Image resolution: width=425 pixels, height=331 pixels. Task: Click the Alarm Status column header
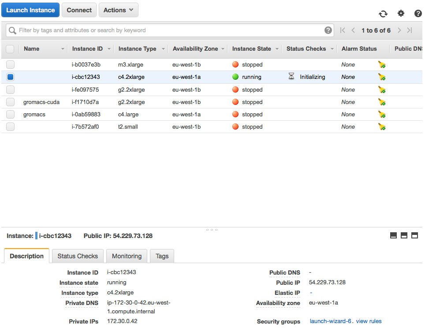359,49
